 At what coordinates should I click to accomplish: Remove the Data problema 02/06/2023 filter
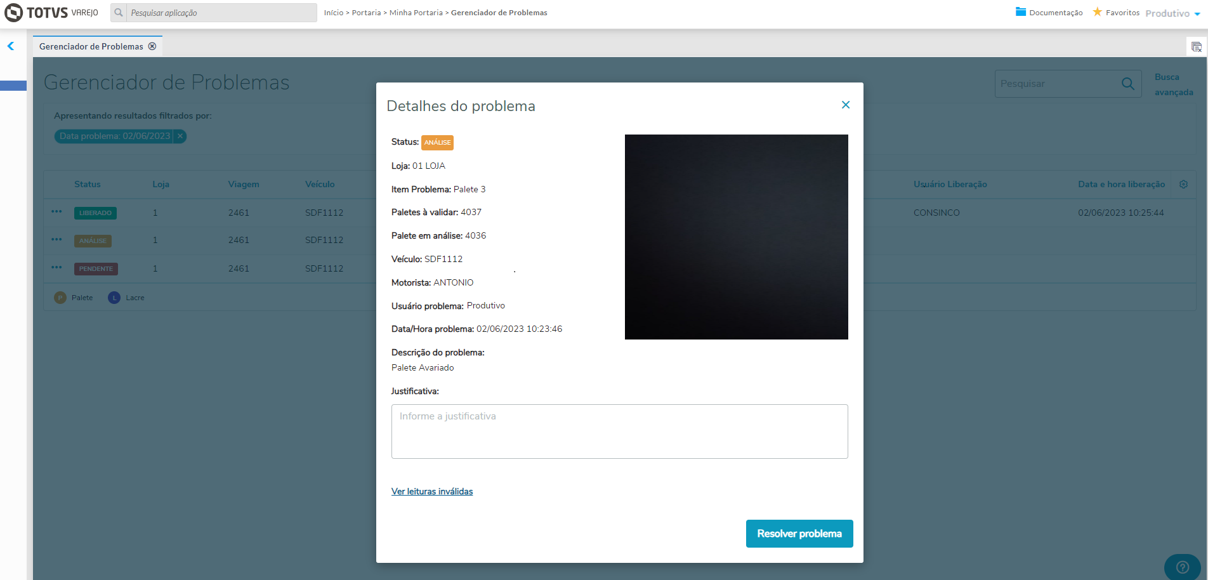tap(180, 136)
